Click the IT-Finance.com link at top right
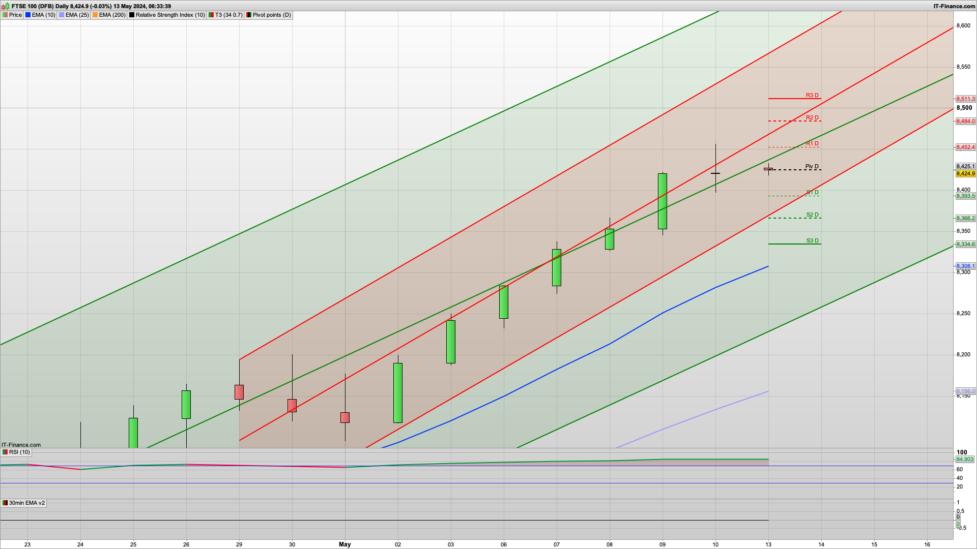The width and height of the screenshot is (977, 549). point(954,6)
